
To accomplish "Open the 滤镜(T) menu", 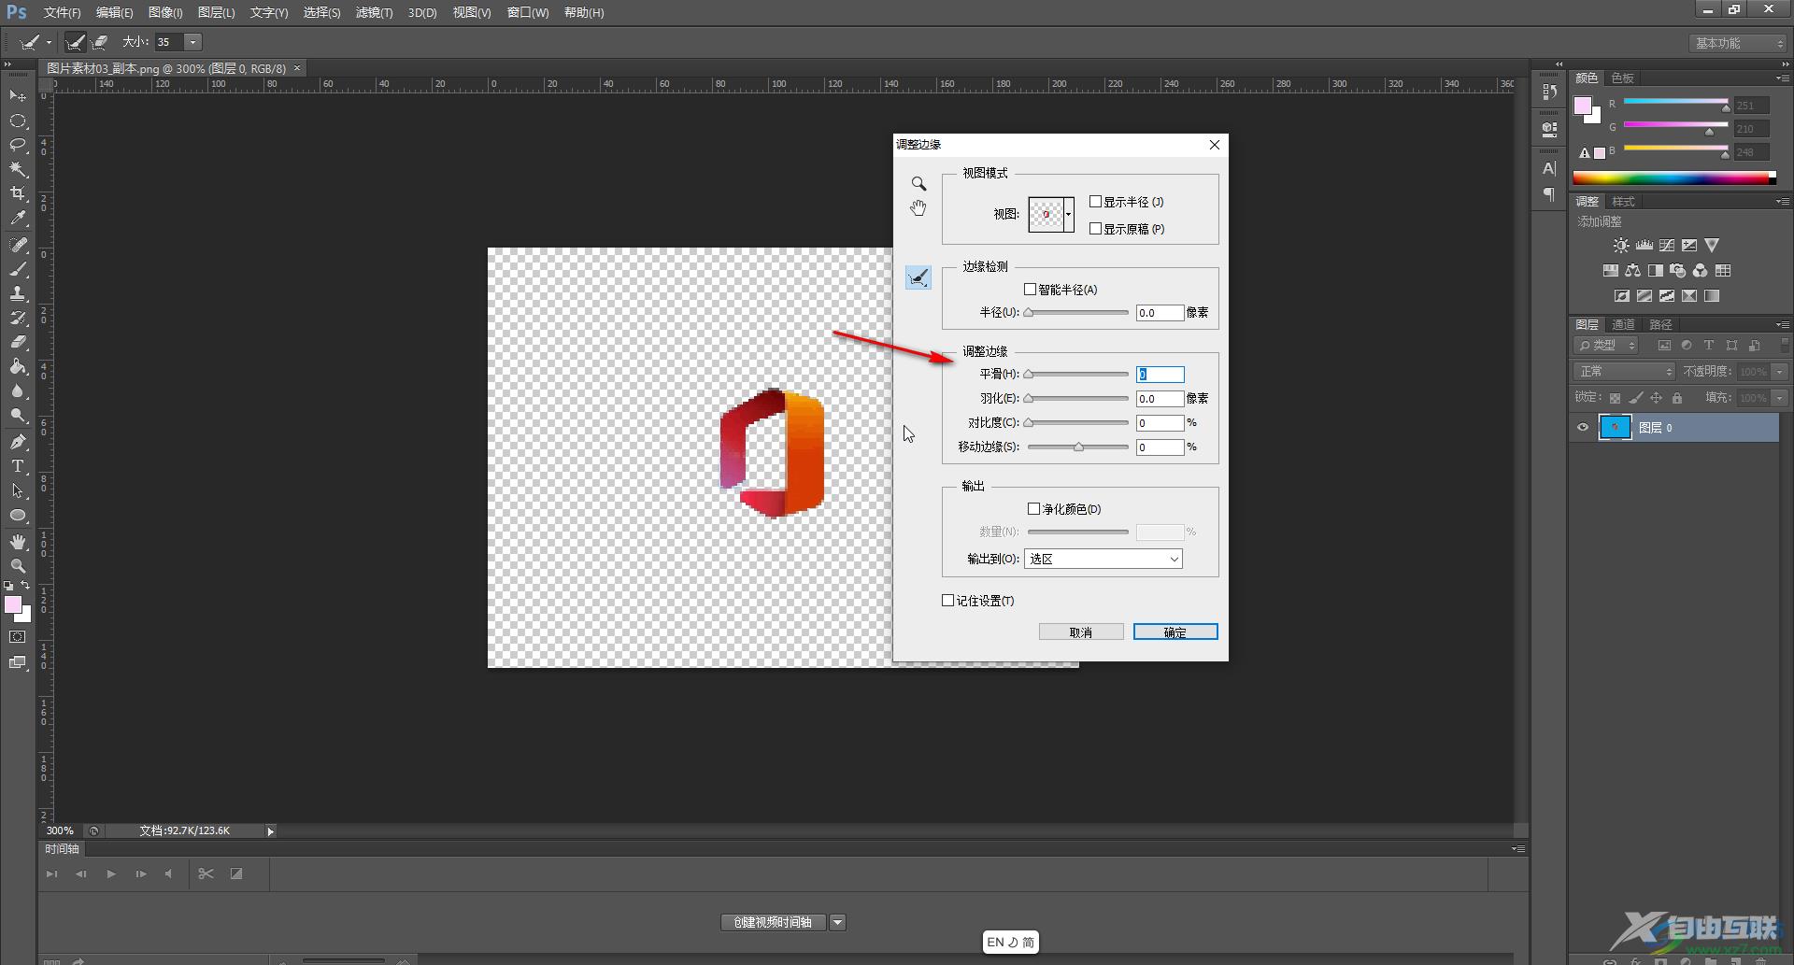I will (x=374, y=12).
